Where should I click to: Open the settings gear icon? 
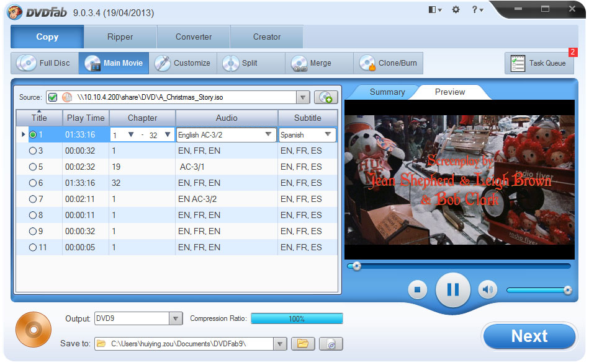(456, 10)
